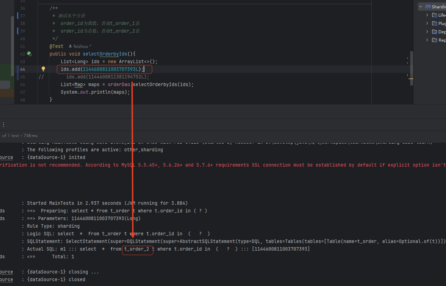Screen dimensions: 446x286
Task: Click the Plugins folder icon
Action: [435, 23]
